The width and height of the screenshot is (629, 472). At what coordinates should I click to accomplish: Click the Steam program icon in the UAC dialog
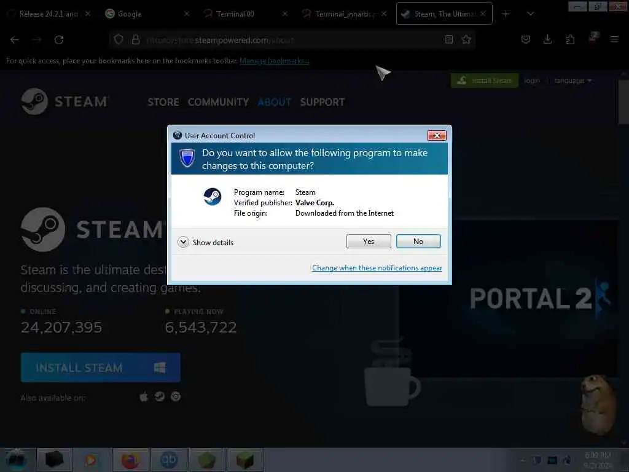coord(212,197)
